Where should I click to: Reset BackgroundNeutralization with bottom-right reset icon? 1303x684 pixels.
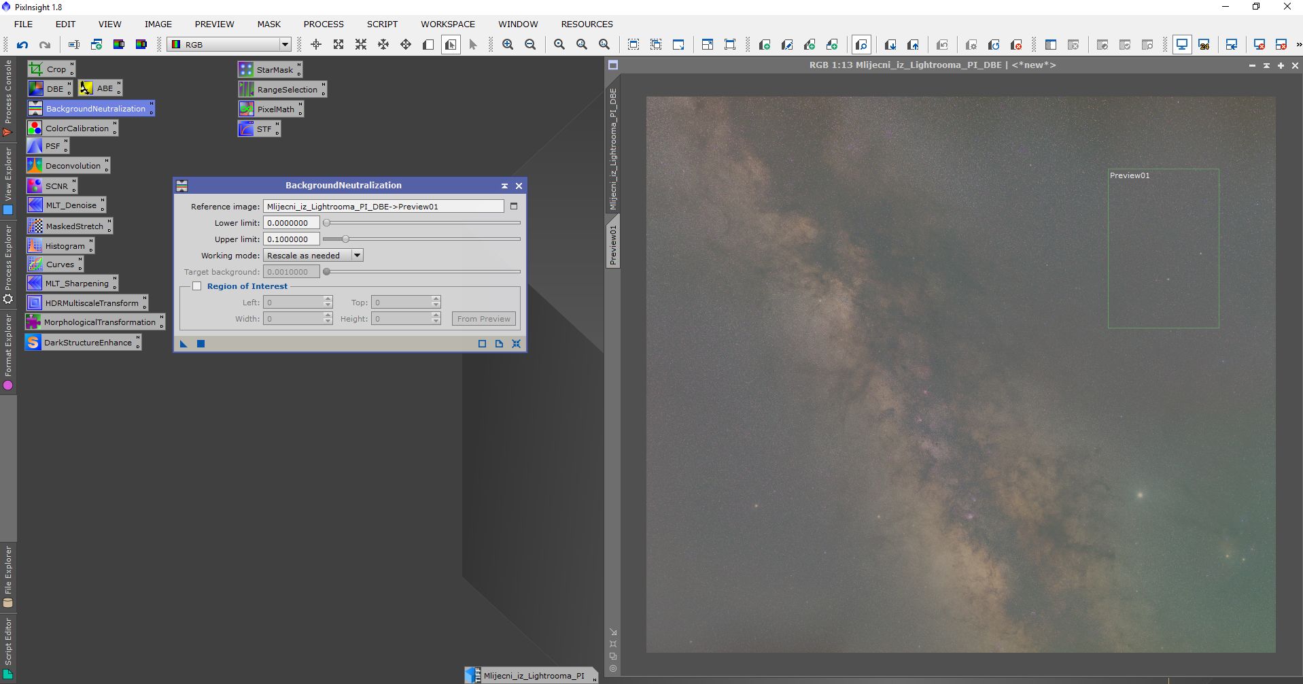click(x=516, y=344)
